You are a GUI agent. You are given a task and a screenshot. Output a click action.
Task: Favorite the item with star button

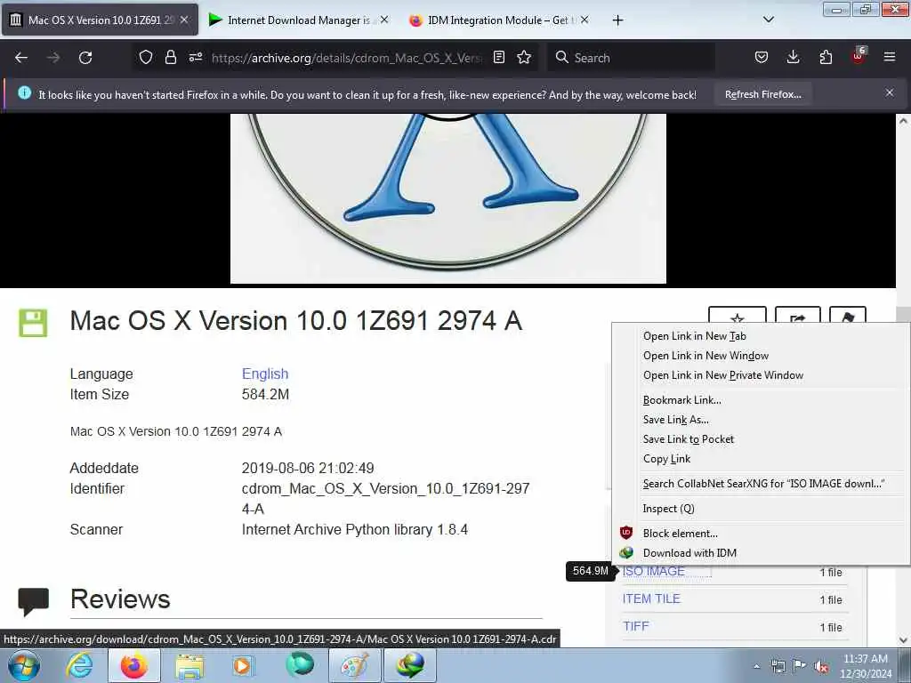738,317
